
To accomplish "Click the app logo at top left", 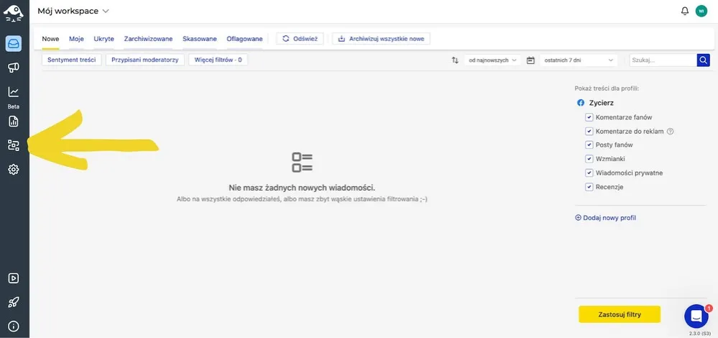I will tap(13, 12).
